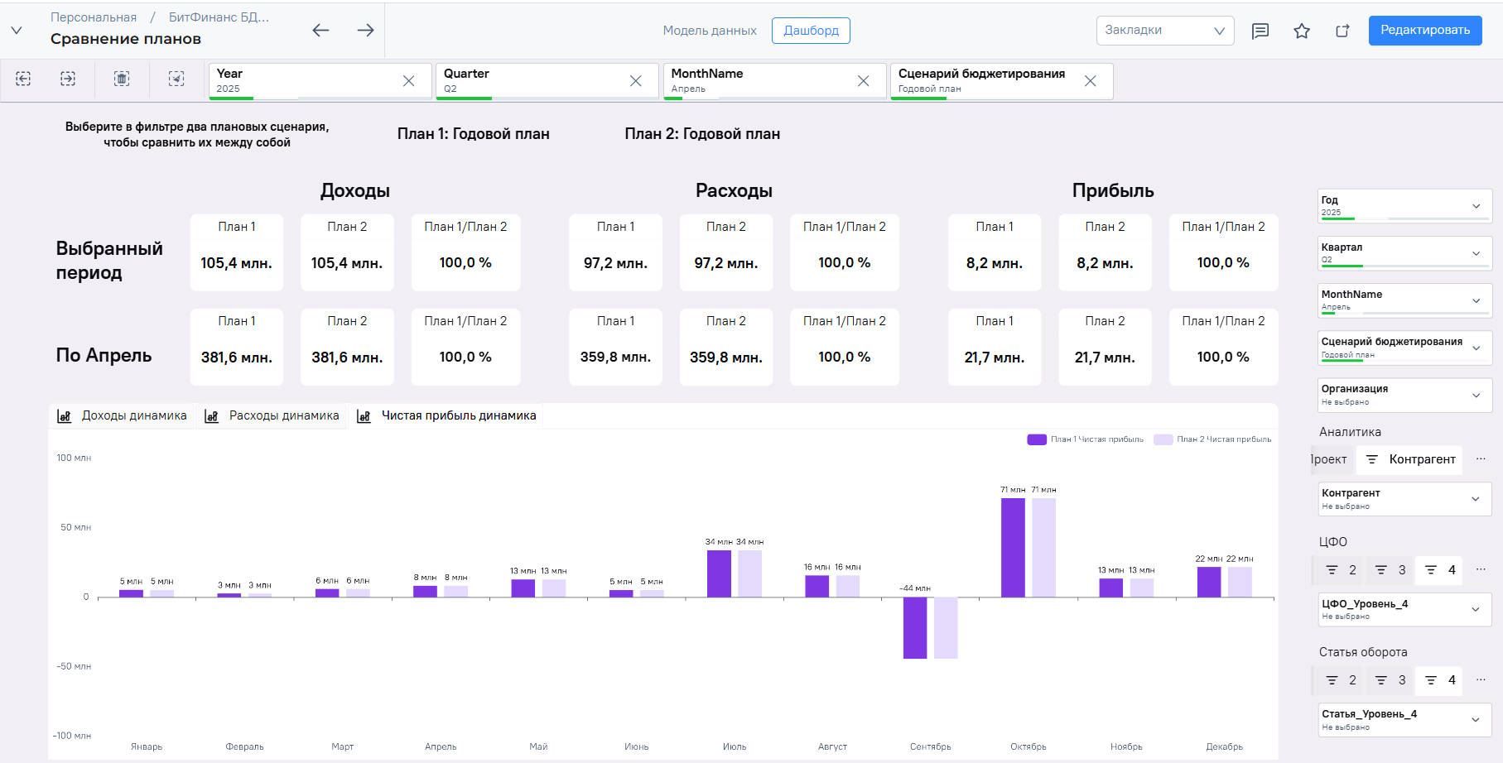The image size is (1503, 763).
Task: Click the step back selection icon
Action: click(23, 79)
